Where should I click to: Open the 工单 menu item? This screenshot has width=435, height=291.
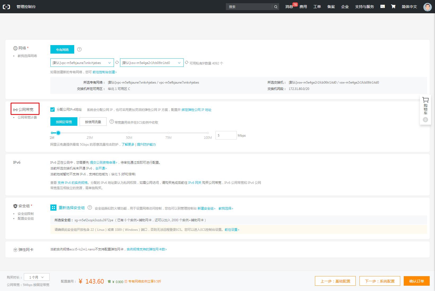[x=317, y=7]
